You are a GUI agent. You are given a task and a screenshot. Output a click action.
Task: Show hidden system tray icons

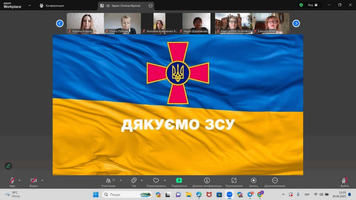tap(283, 194)
